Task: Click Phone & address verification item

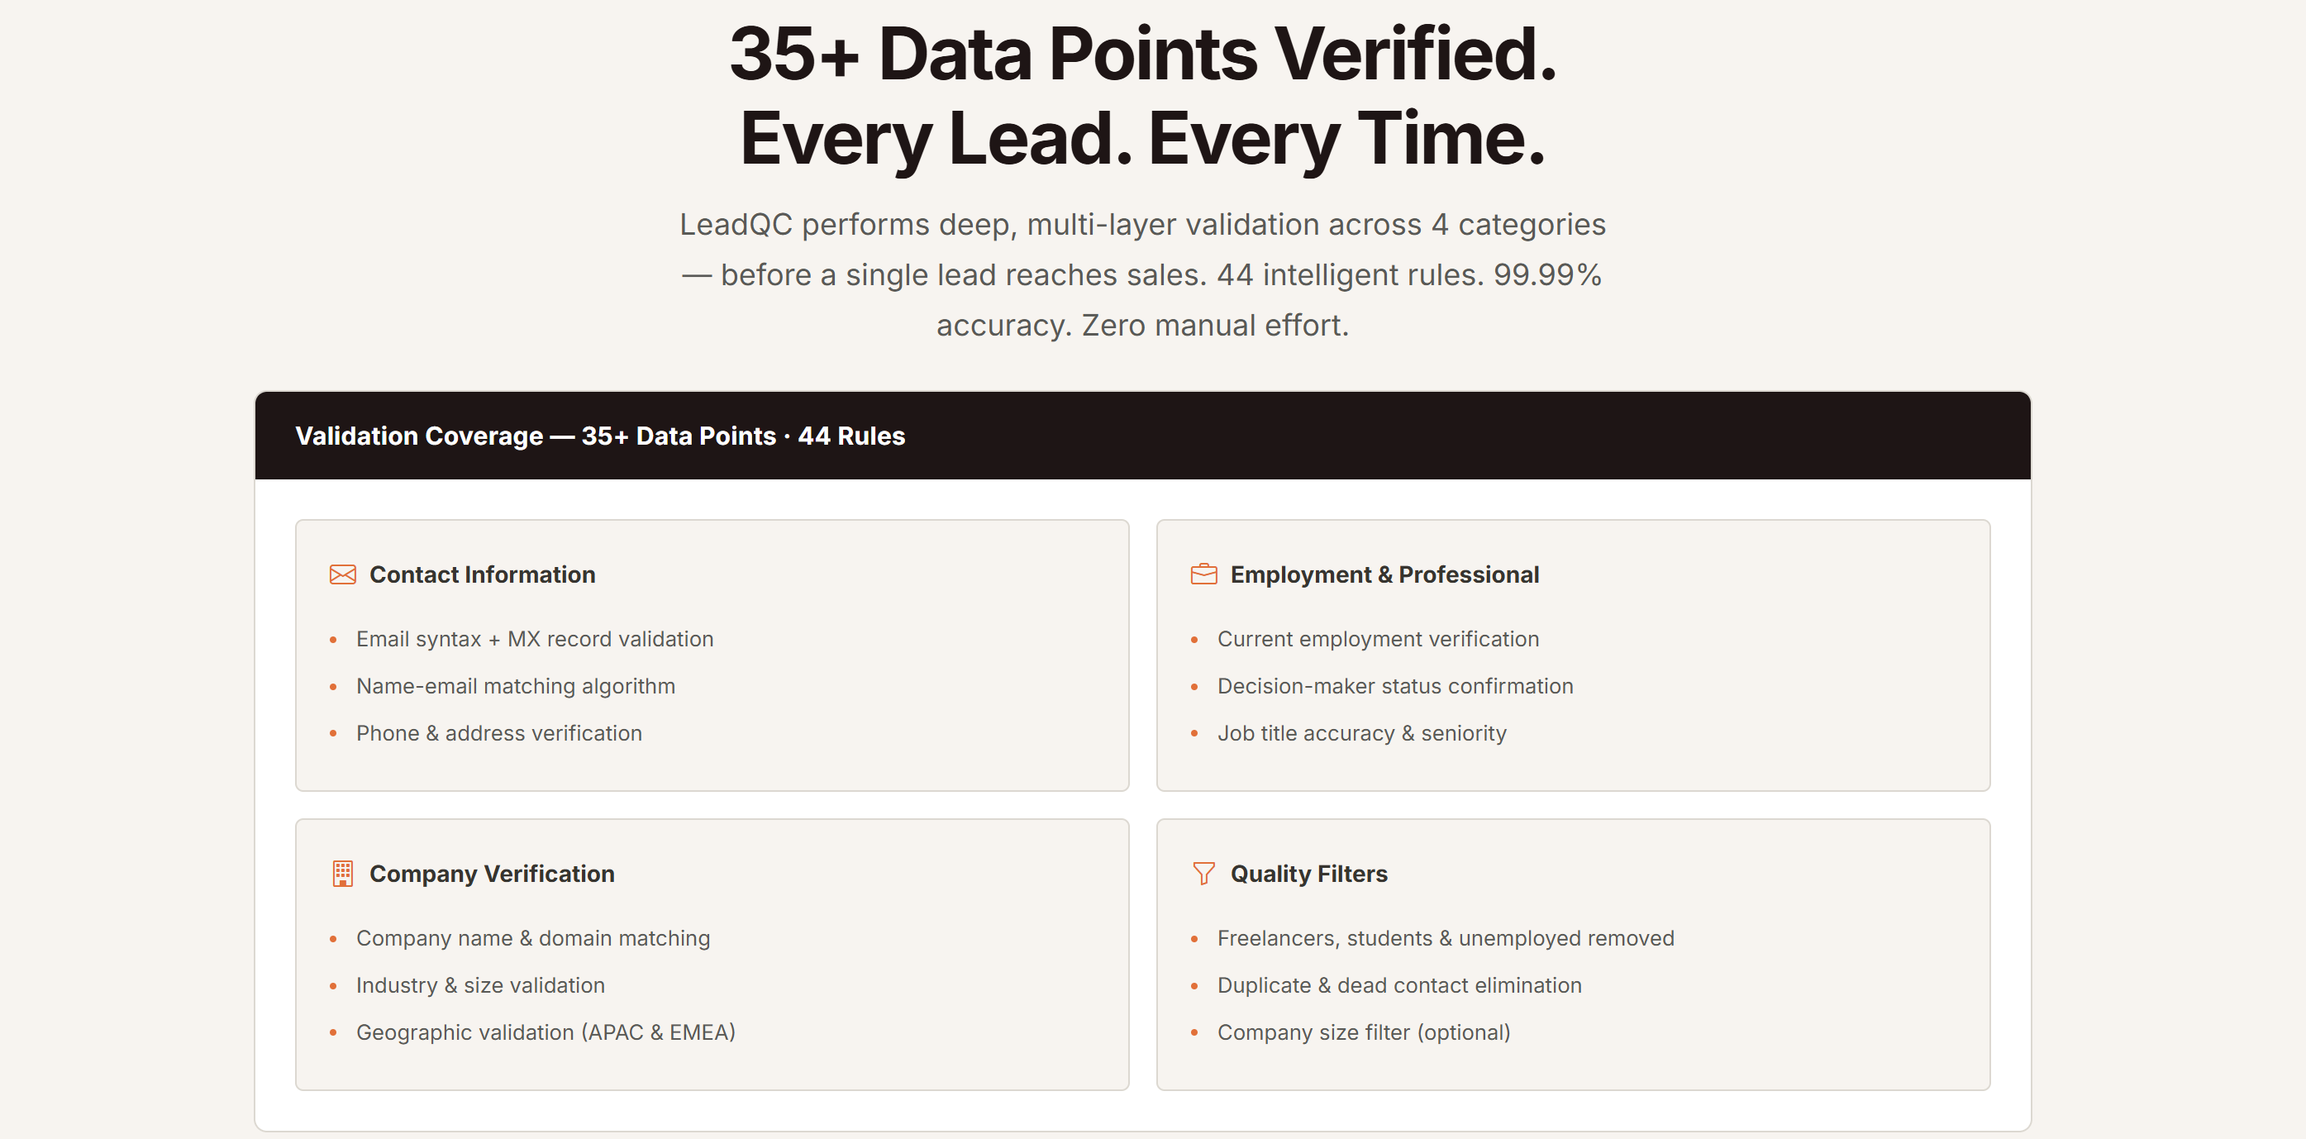Action: tap(498, 733)
